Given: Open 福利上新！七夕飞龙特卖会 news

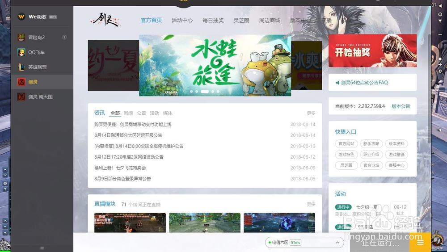Looking at the screenshot, I should (120, 168).
